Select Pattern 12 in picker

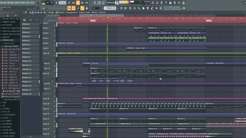30,69
